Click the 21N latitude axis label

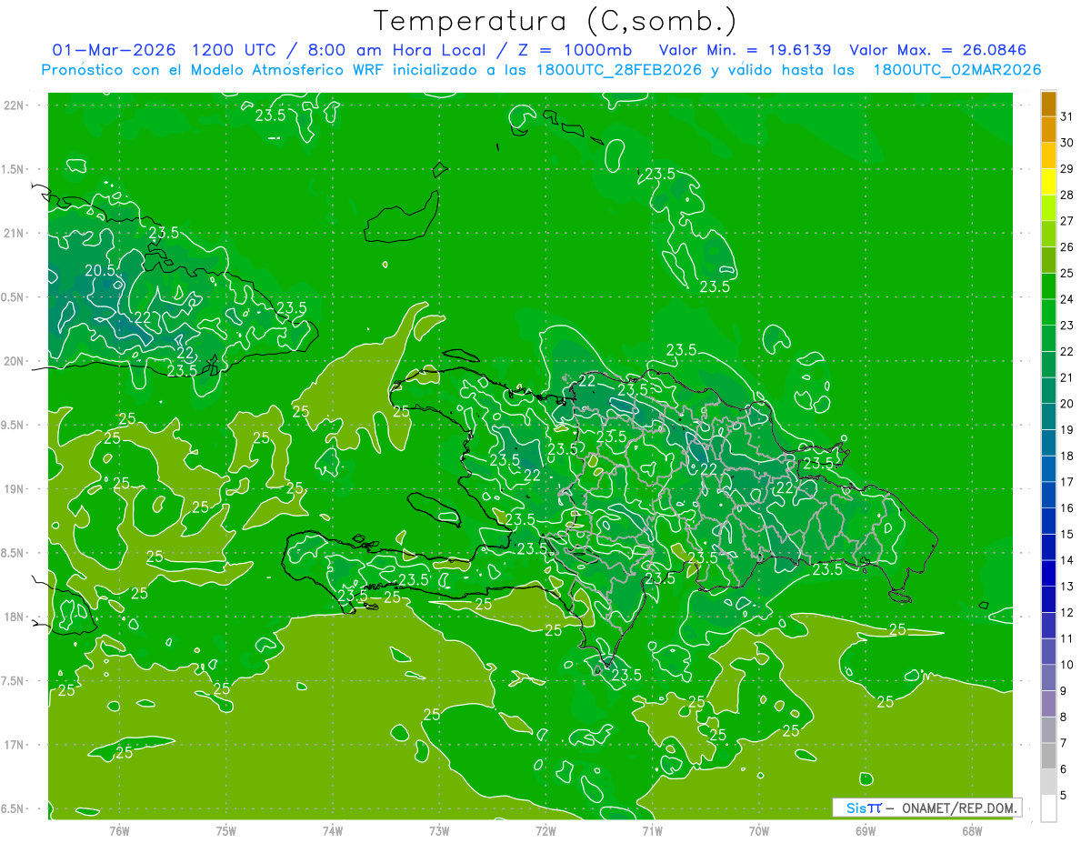coord(14,234)
